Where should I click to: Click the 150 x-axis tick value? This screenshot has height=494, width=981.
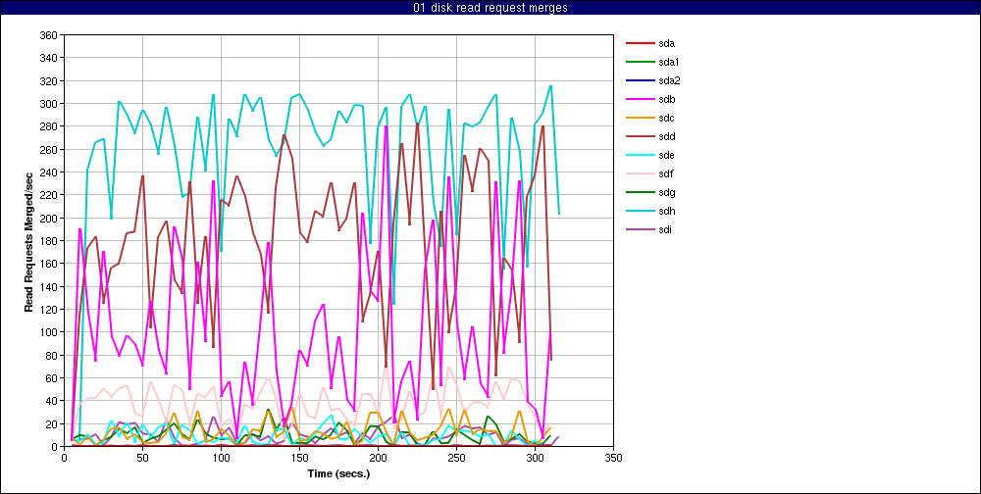pyautogui.click(x=299, y=458)
